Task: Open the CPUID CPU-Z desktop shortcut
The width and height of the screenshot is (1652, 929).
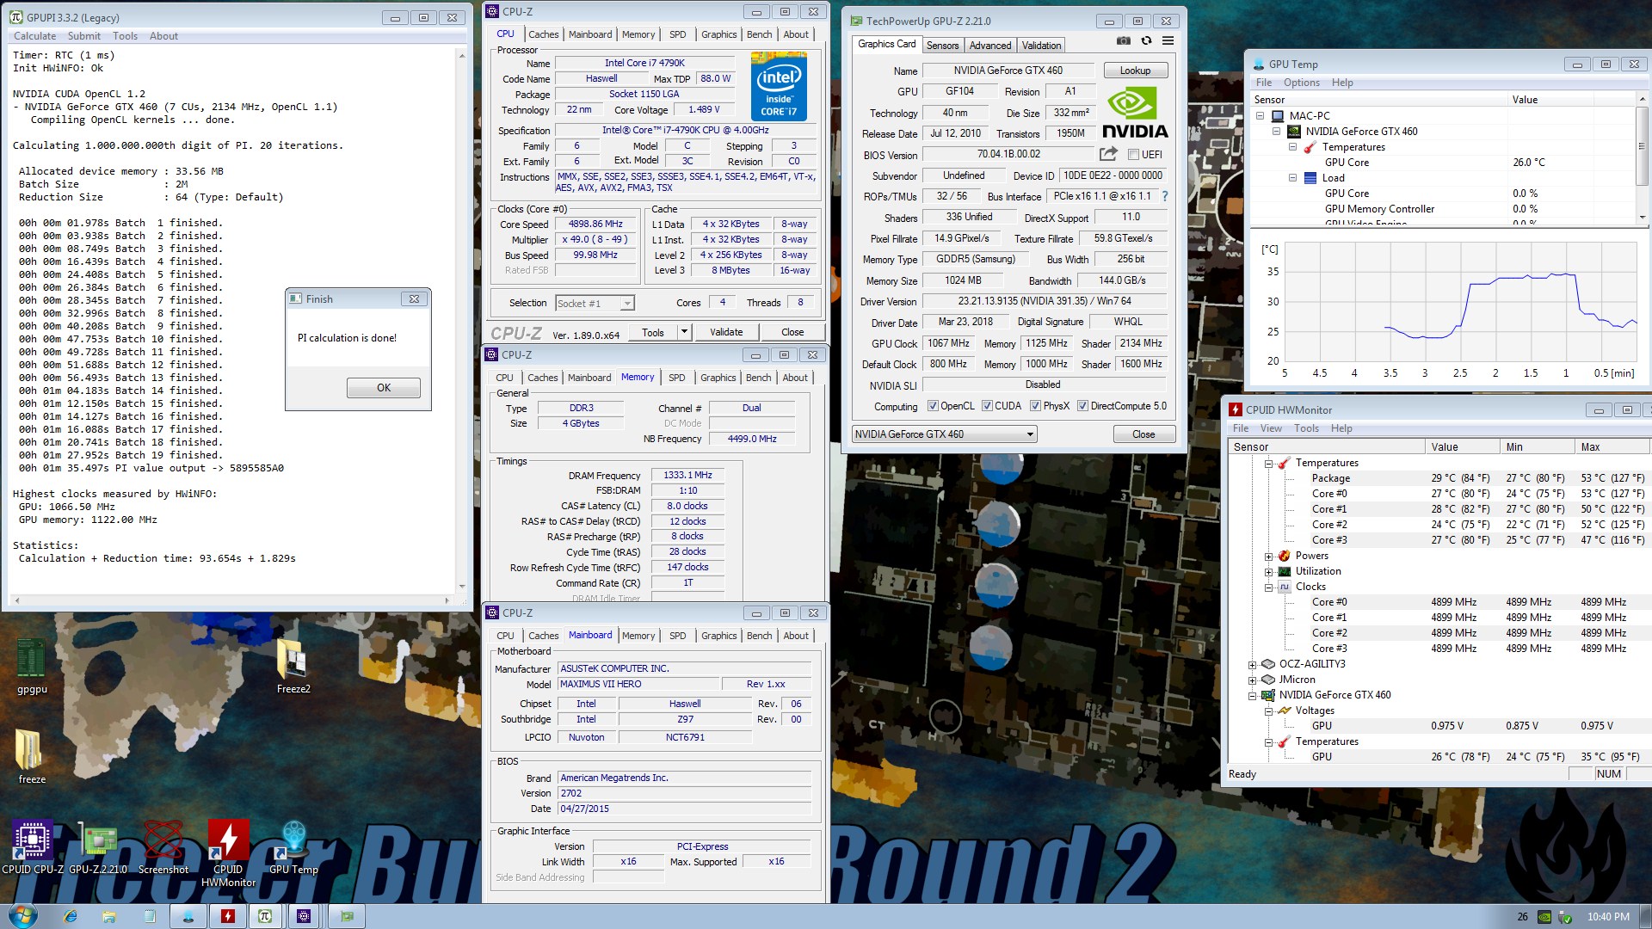Action: pyautogui.click(x=33, y=847)
